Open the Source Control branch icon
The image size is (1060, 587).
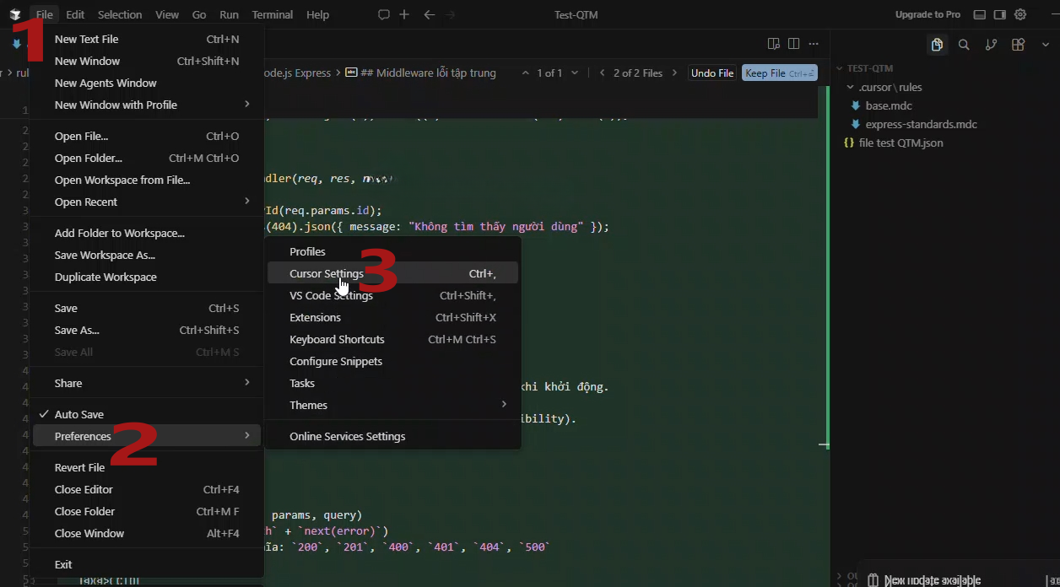click(x=991, y=45)
